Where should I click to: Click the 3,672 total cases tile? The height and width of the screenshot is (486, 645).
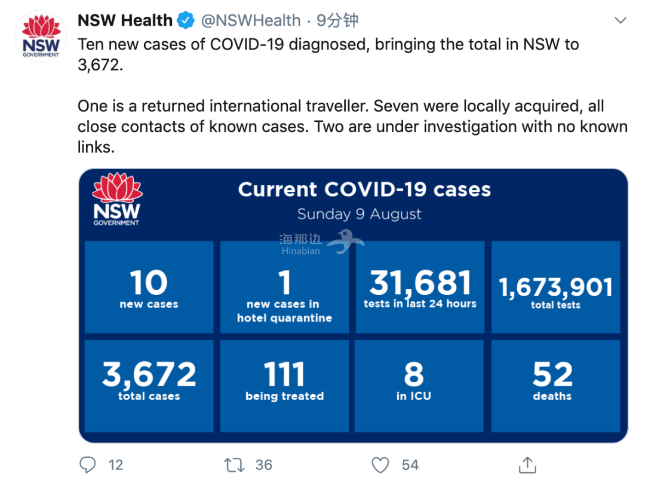pyautogui.click(x=149, y=386)
